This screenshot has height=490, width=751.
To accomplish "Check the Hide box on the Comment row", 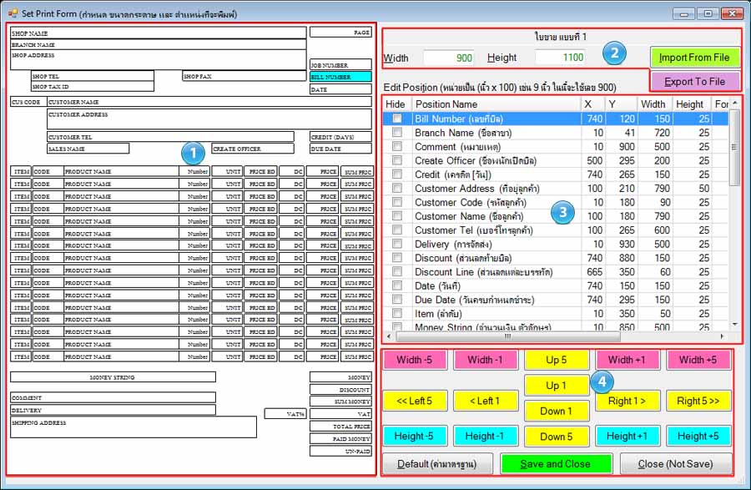I will click(397, 146).
